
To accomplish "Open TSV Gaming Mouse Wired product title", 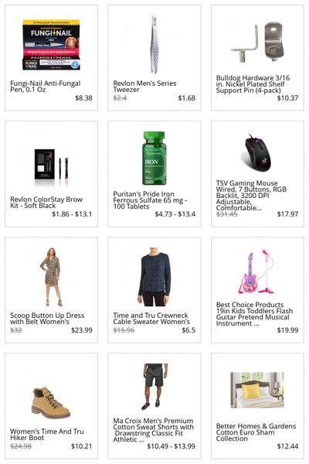I will (251, 196).
